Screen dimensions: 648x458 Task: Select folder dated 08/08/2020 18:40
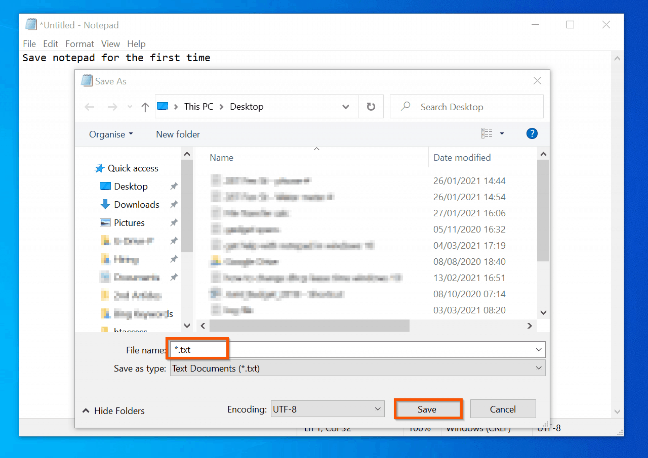click(x=358, y=262)
